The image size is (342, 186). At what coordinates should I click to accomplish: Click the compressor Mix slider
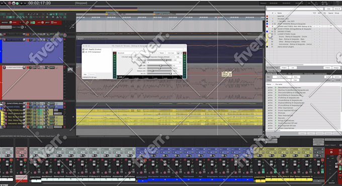pos(159,74)
